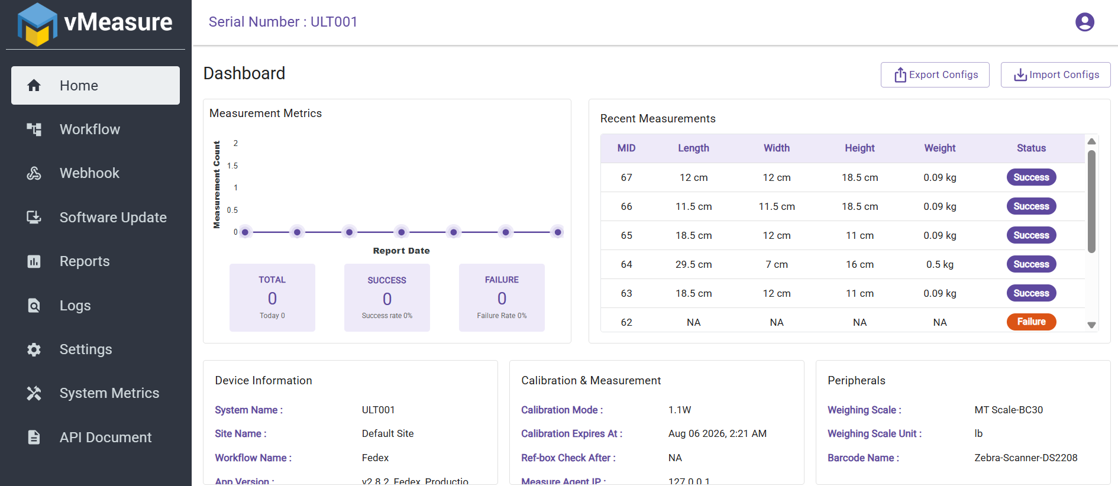
Task: Click the Home house icon in sidebar
Action: pyautogui.click(x=34, y=86)
